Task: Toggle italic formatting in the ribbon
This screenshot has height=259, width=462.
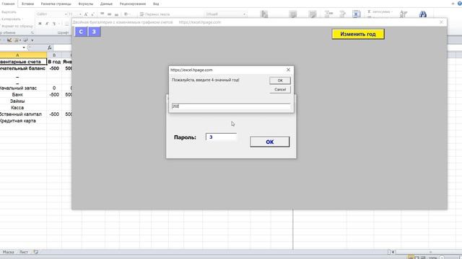Action: tap(47, 24)
